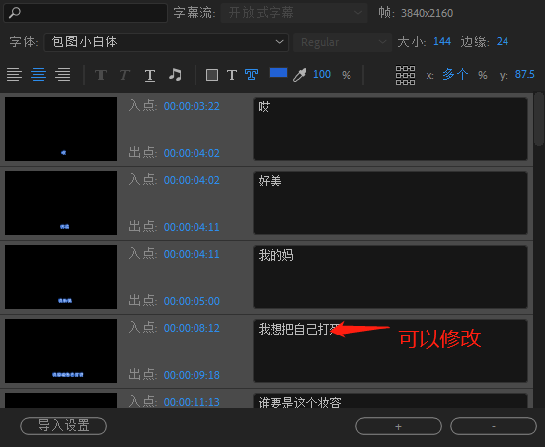Toggle bold text style
This screenshot has width=545, height=447.
coord(101,75)
